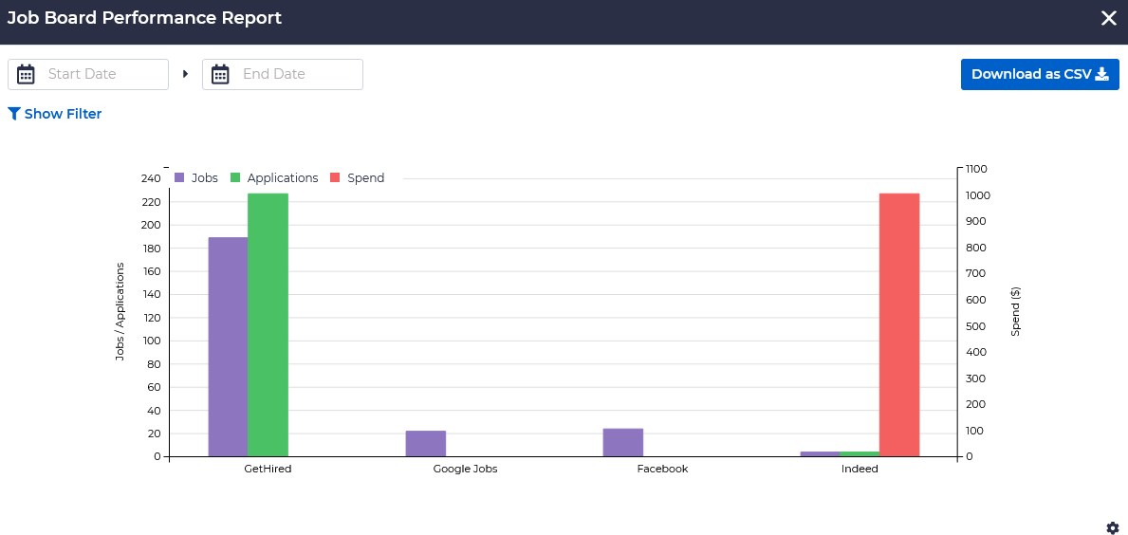
Task: Expand the Show Filter panel
Action: pyautogui.click(x=63, y=114)
